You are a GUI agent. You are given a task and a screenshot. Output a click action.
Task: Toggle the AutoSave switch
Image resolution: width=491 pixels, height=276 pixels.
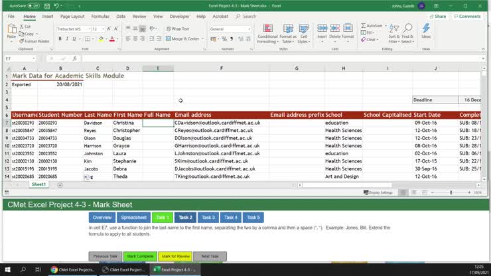point(33,6)
